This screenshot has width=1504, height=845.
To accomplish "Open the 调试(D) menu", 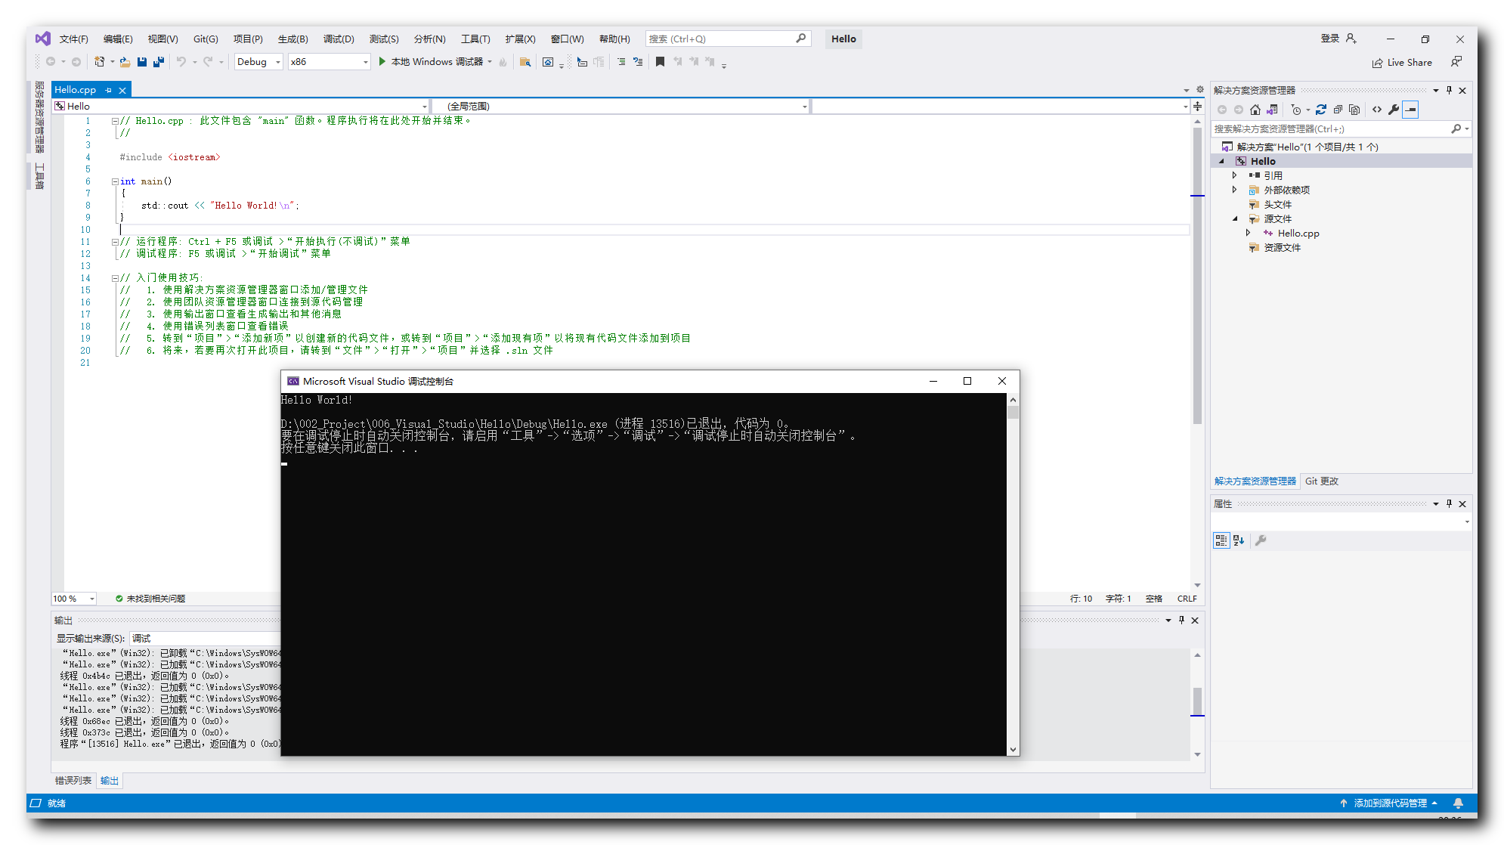I will pos(338,39).
